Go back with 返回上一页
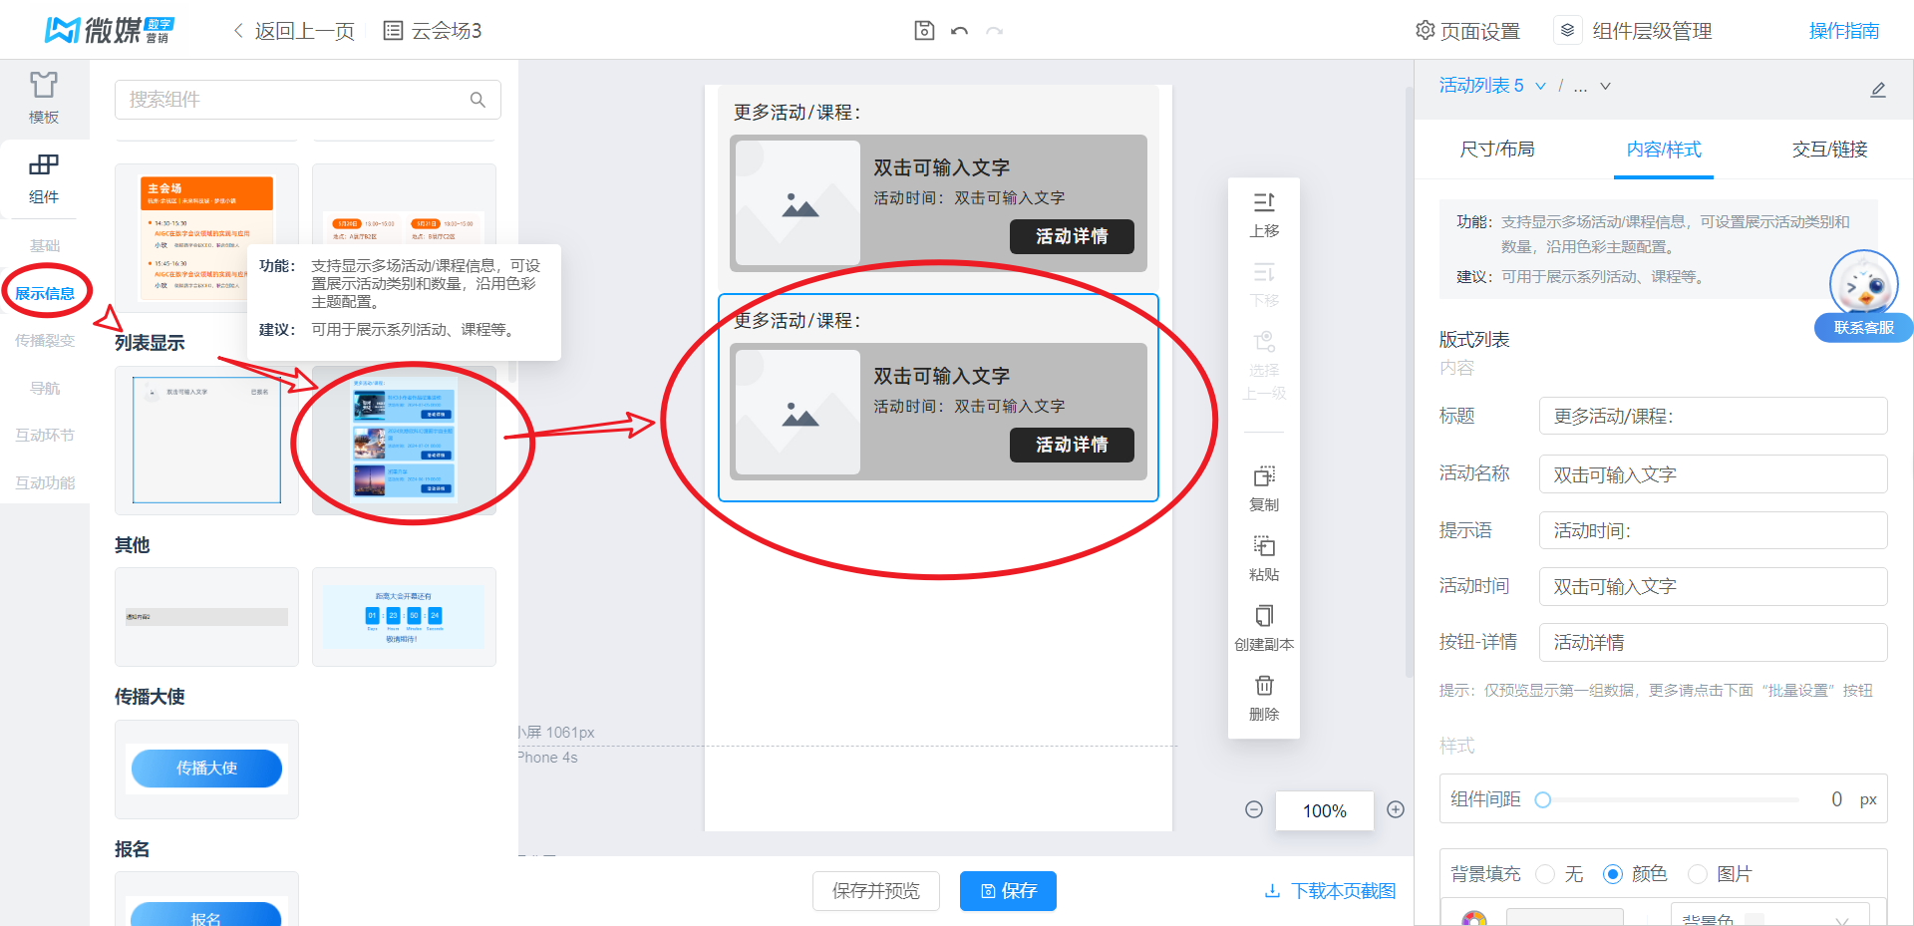 pos(294,31)
